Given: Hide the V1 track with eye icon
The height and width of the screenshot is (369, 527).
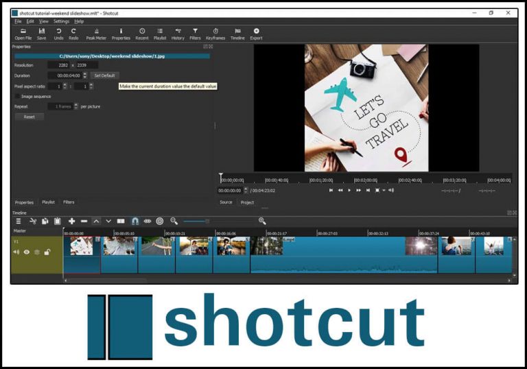Looking at the screenshot, I should point(27,252).
